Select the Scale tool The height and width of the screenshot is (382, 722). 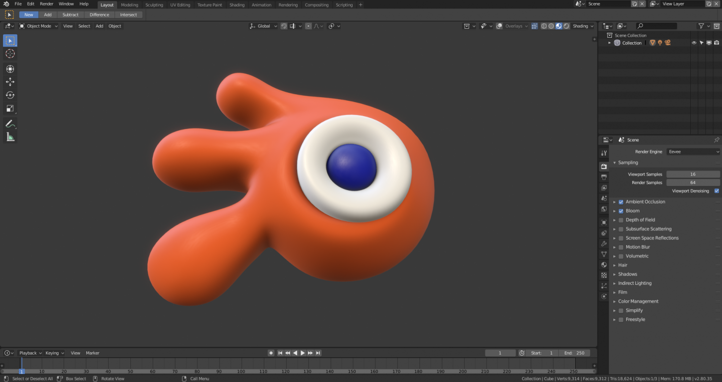(x=10, y=109)
